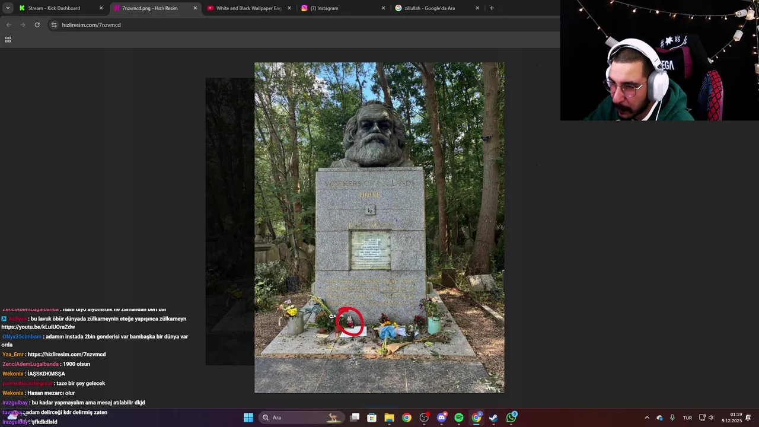Change the TUR keyboard language
The width and height of the screenshot is (759, 427).
[687, 418]
